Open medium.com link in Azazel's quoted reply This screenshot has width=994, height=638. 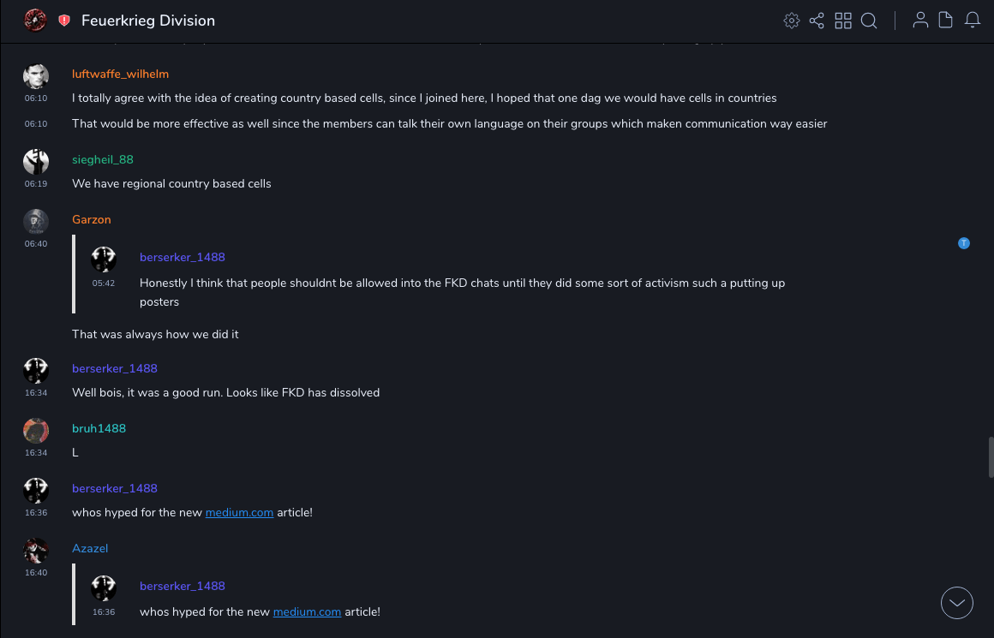307,611
